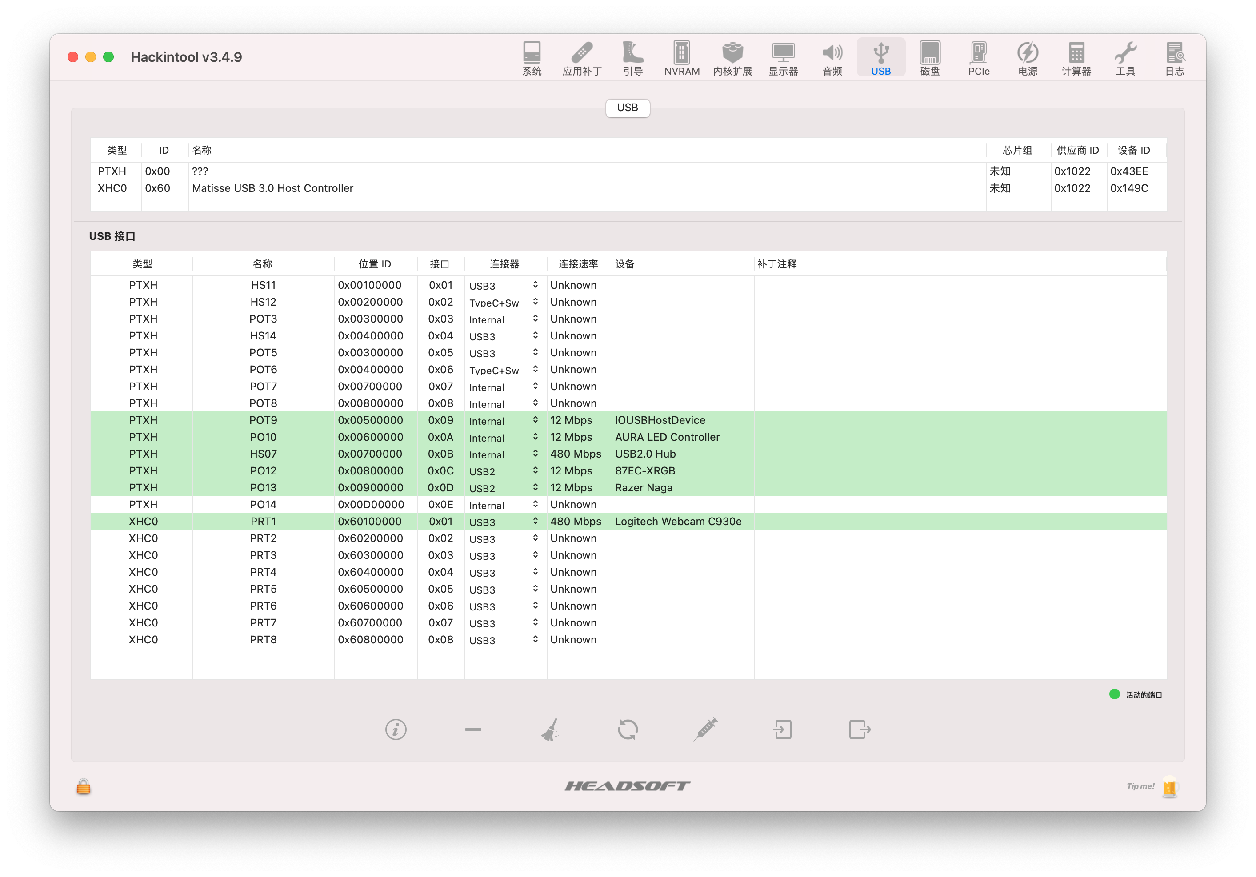The width and height of the screenshot is (1256, 877).
Task: Open the 音频 audio section
Action: pos(832,58)
